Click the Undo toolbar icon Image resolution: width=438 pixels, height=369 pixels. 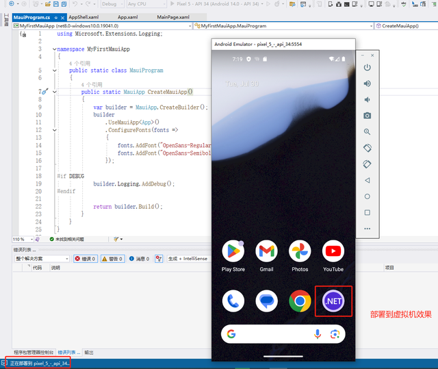coord(75,4)
